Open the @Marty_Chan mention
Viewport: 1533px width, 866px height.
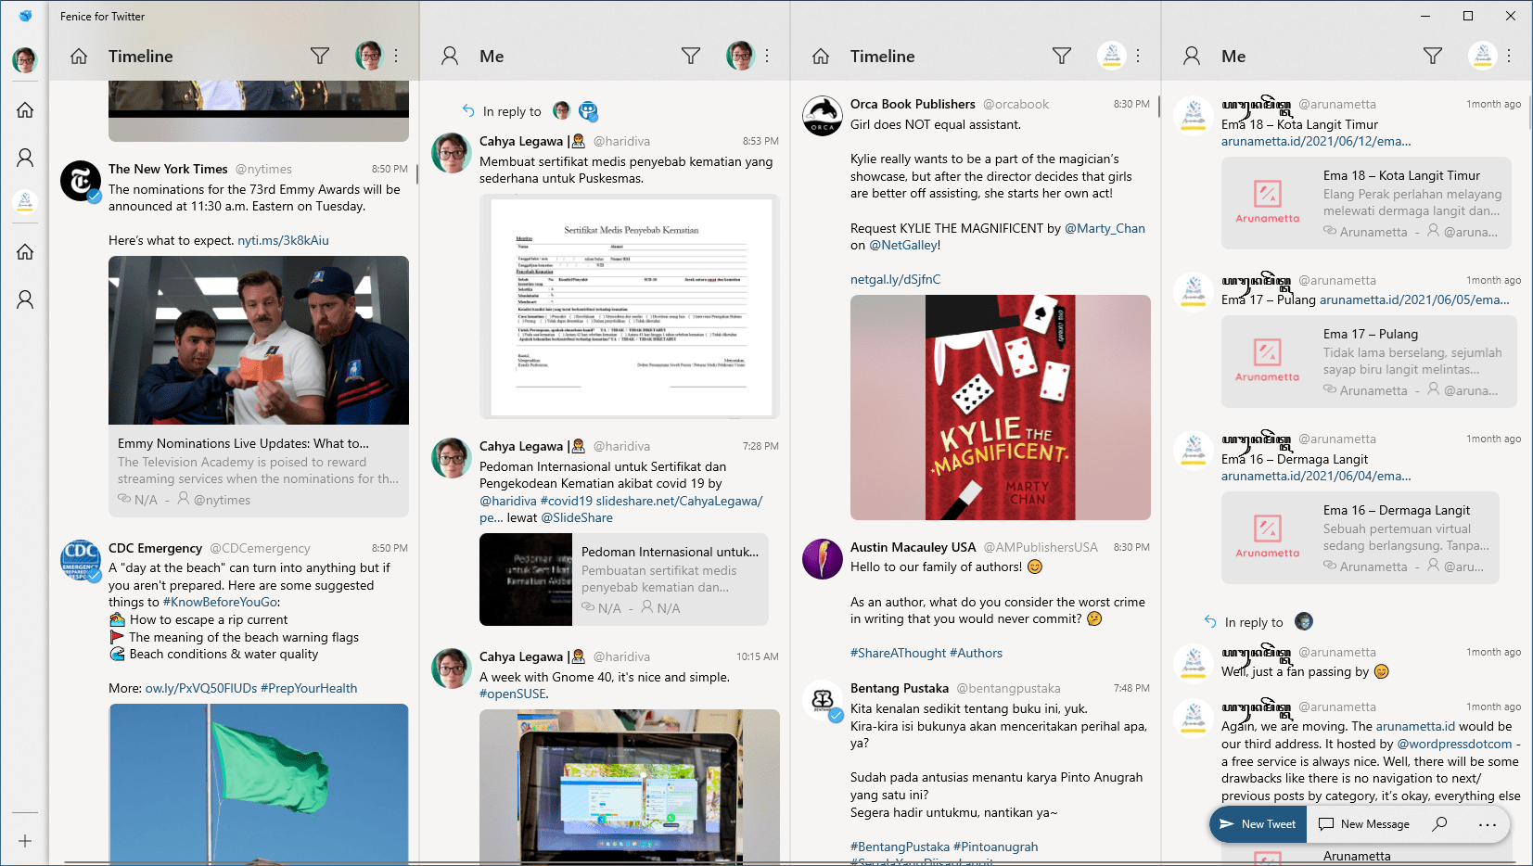point(1105,228)
